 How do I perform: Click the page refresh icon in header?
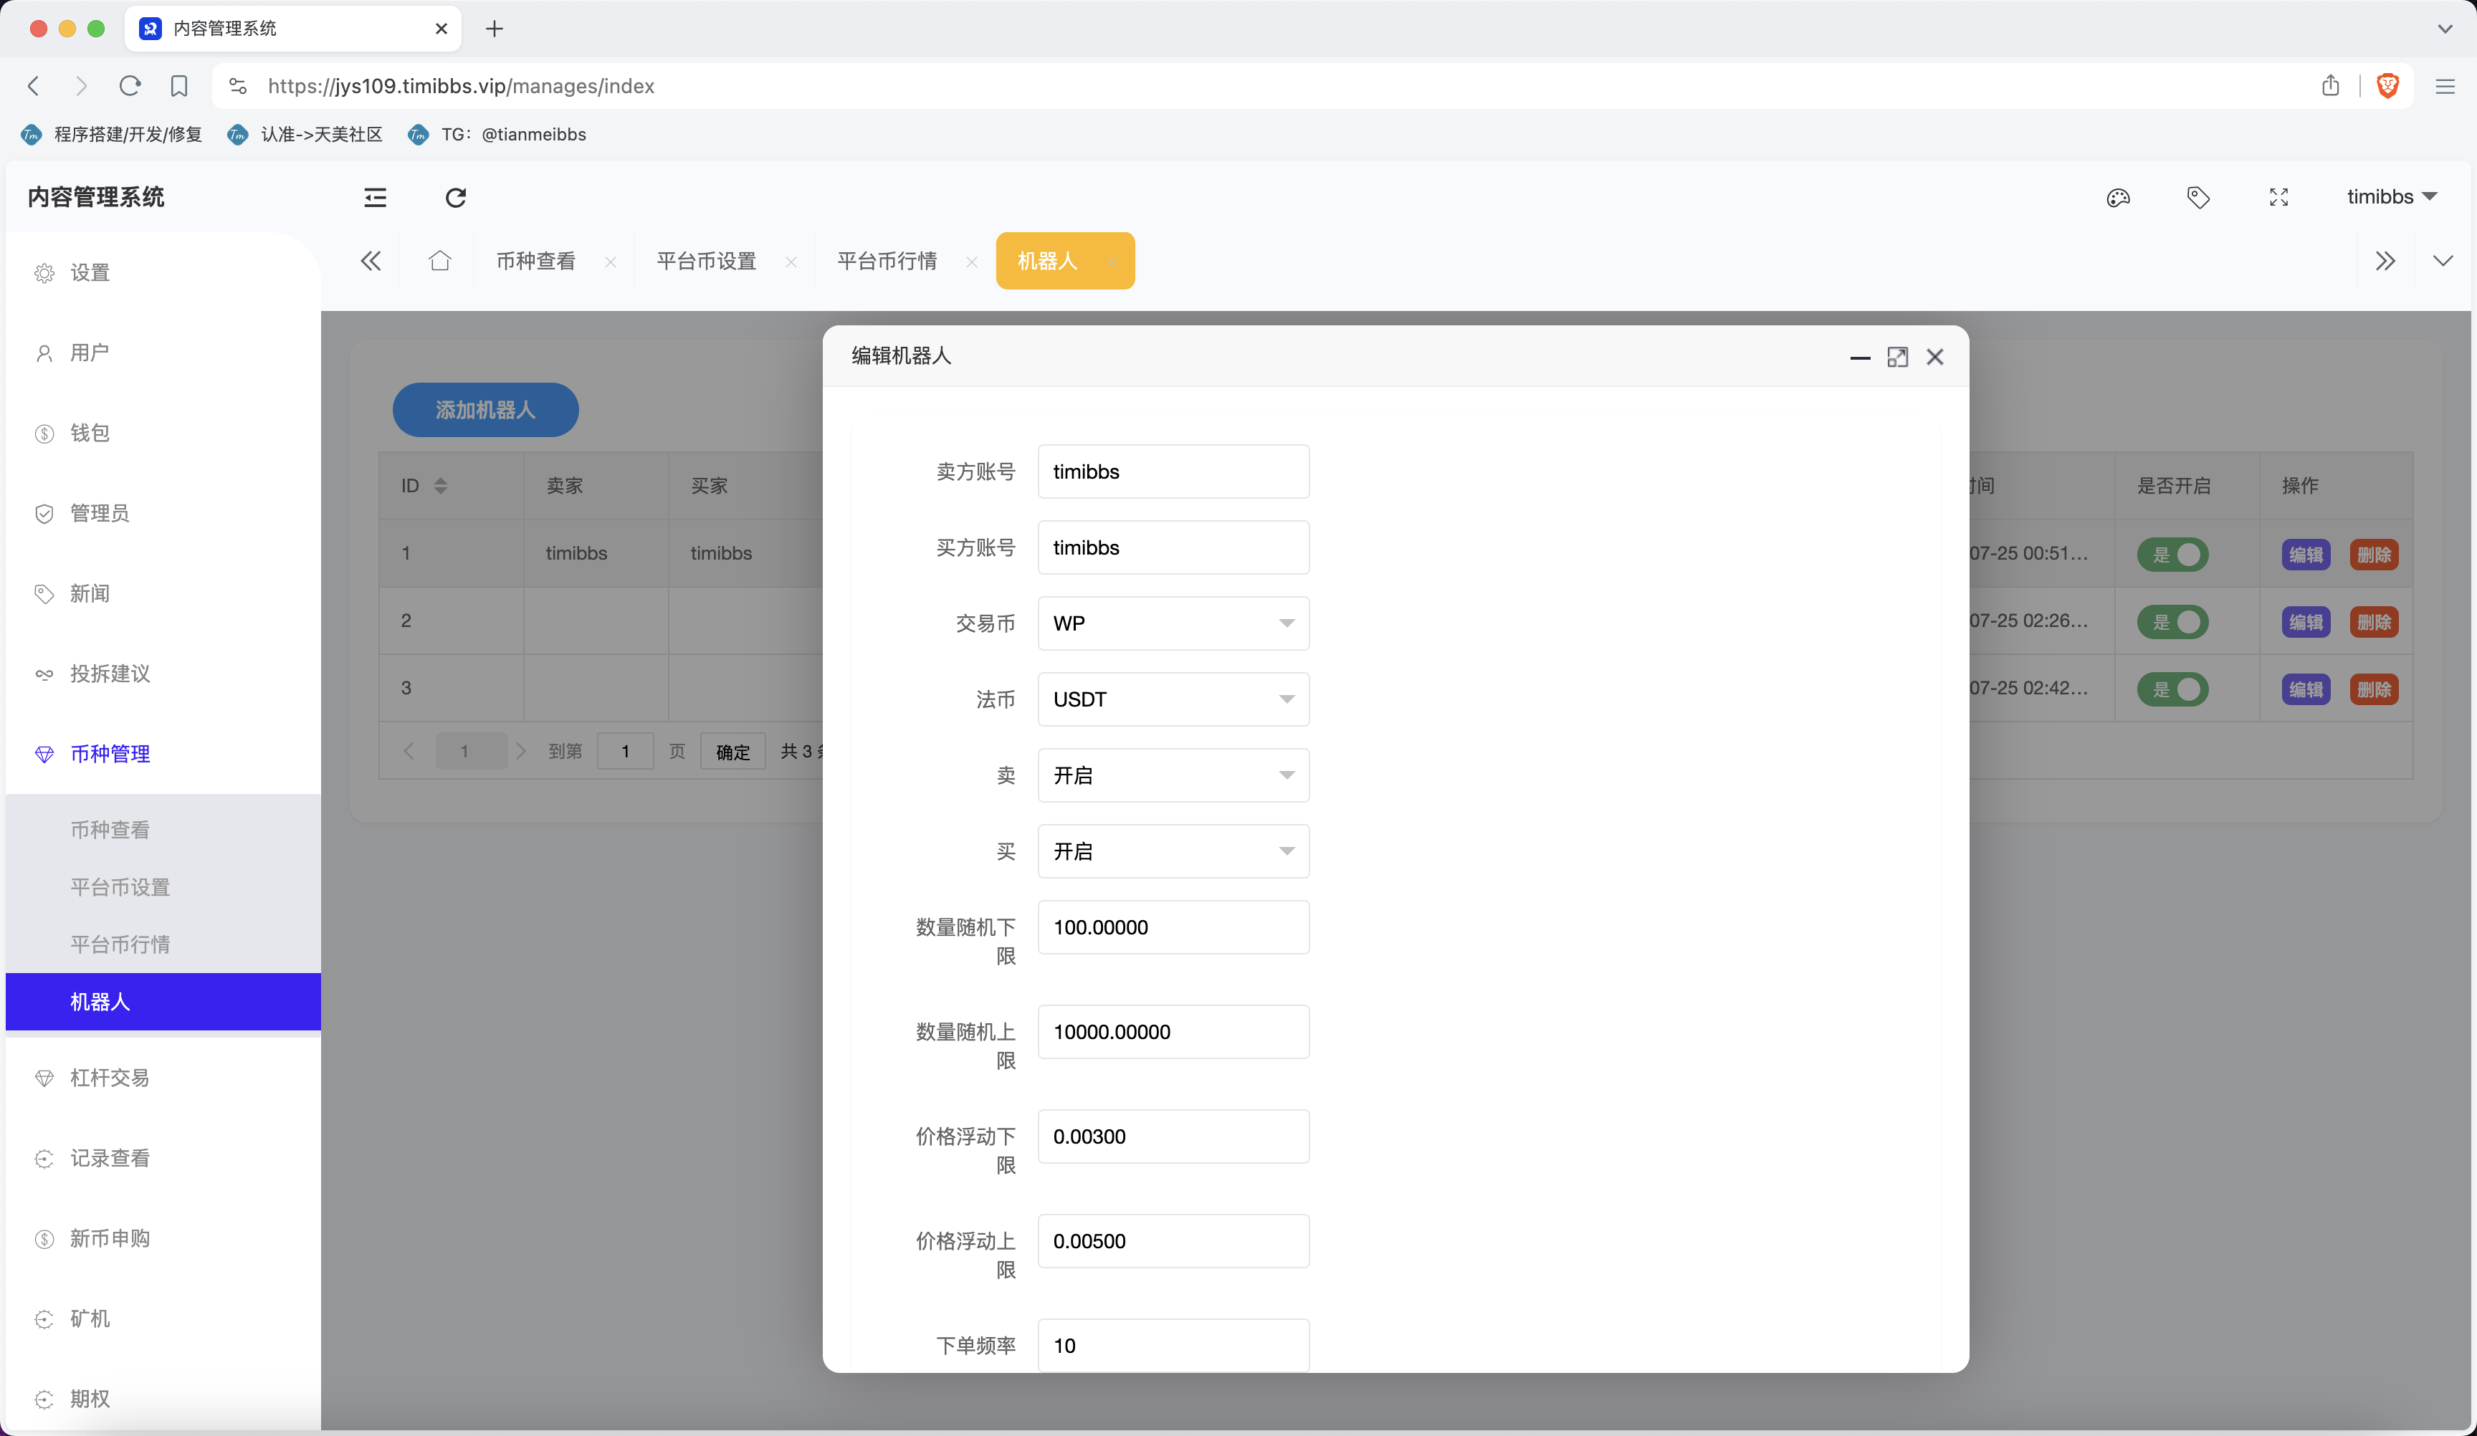coord(455,198)
